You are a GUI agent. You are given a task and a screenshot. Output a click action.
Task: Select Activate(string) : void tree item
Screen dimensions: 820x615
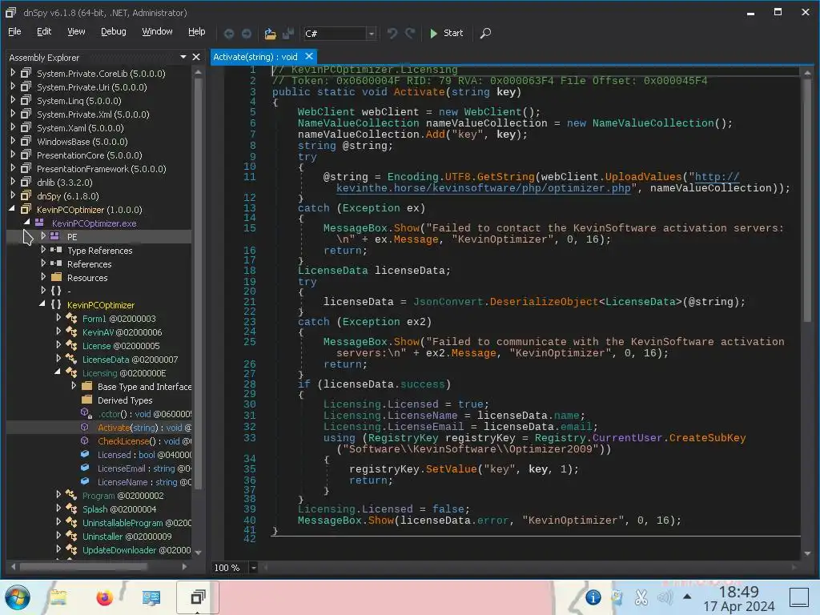(144, 428)
